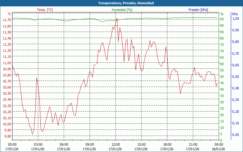Click the temperature peak near 12:00
Screen dimensions: 243x152
(117, 18)
